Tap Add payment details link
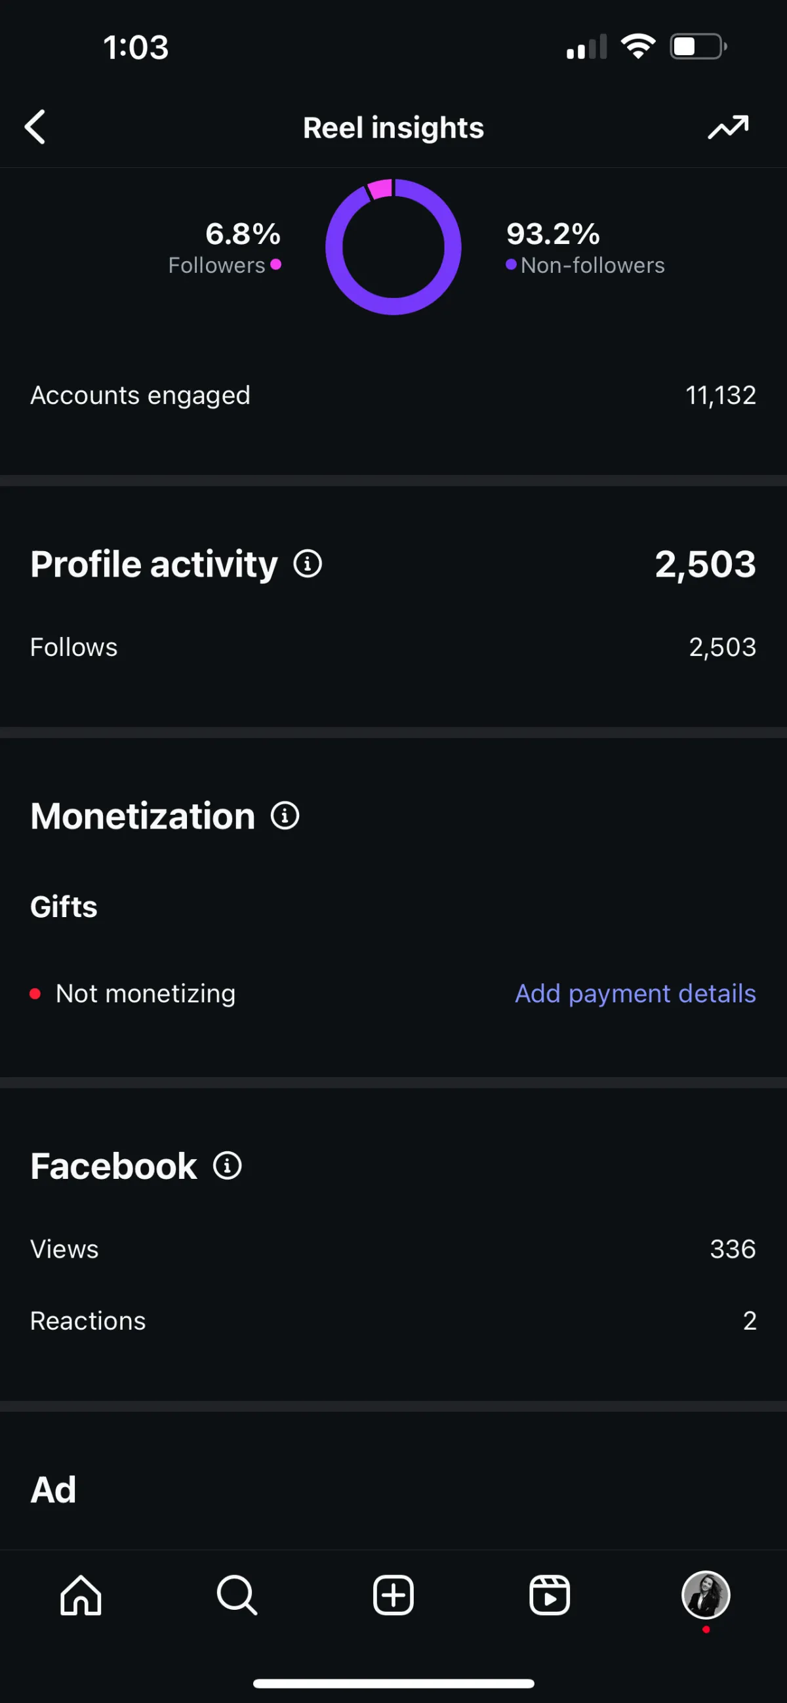Image resolution: width=787 pixels, height=1703 pixels. click(635, 994)
